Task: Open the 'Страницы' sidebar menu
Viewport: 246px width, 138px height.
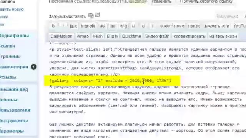Action: click(x=10, y=56)
